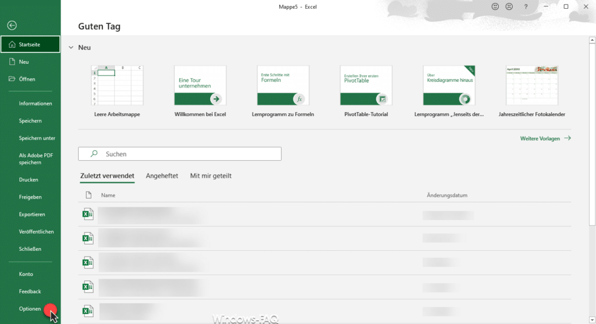Switch to the Angeheftet tab
Image resolution: width=596 pixels, height=324 pixels.
tap(162, 176)
